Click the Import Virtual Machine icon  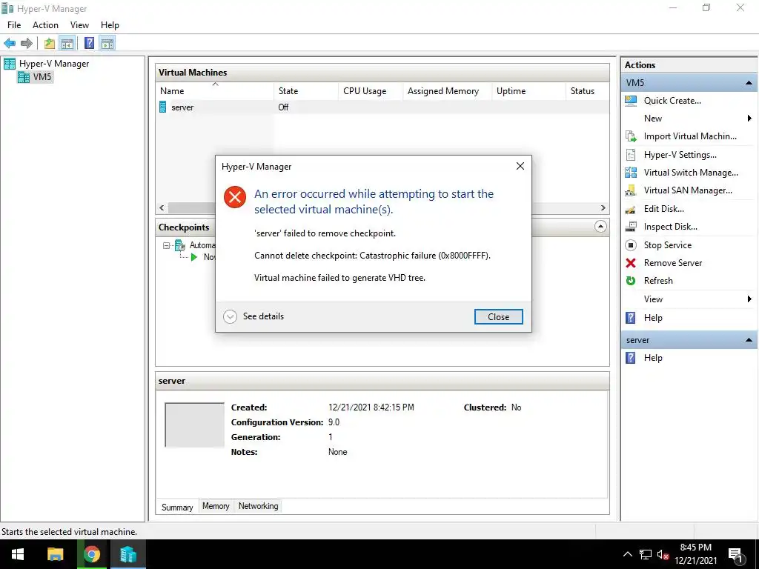click(631, 136)
